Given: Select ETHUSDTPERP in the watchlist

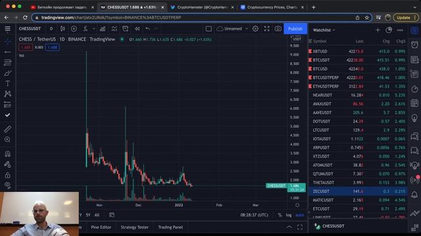Looking at the screenshot, I should tap(358, 86).
